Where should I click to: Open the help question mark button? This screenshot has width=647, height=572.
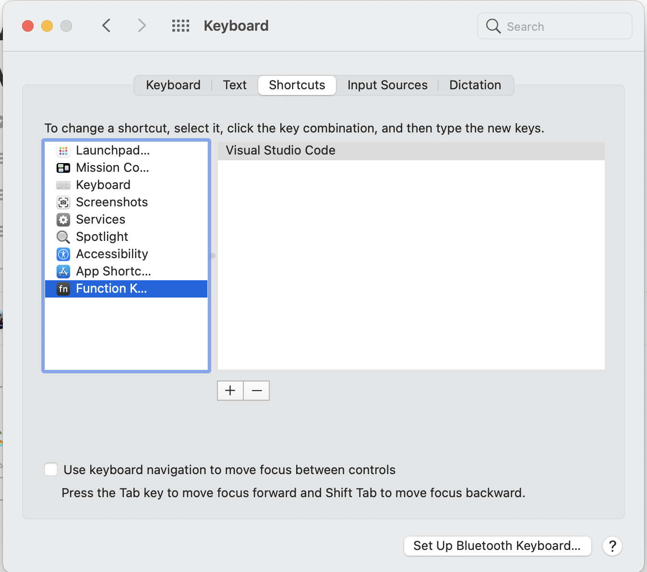click(x=612, y=546)
